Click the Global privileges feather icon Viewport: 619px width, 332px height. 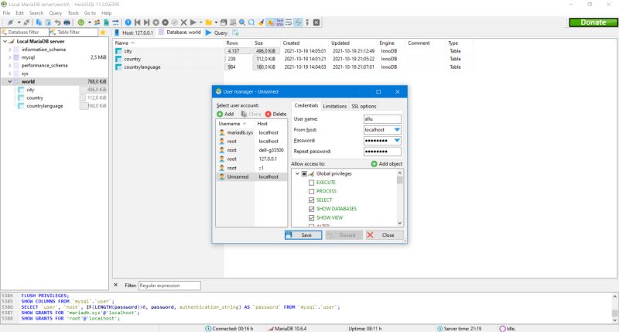pyautogui.click(x=311, y=173)
